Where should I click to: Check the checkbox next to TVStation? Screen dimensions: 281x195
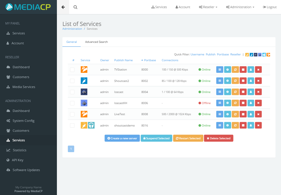[x=72, y=69]
